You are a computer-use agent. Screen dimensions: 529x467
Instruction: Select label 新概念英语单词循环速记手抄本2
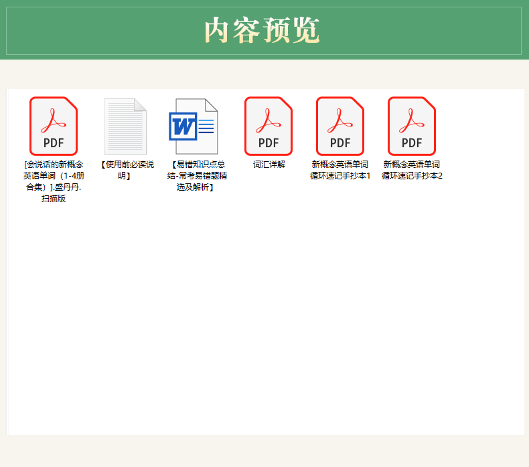[412, 170]
